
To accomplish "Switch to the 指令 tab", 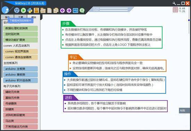I will pyautogui.click(x=7, y=17).
